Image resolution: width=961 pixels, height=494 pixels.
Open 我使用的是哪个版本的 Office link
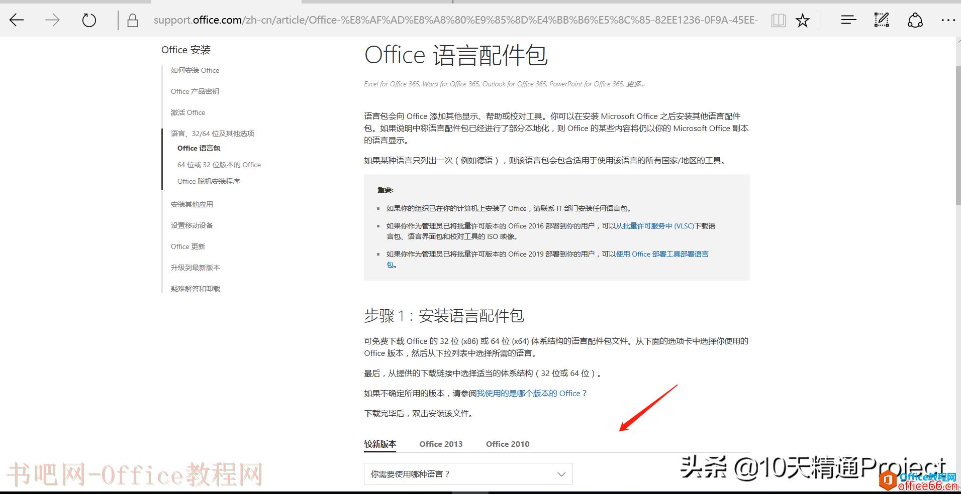(532, 393)
